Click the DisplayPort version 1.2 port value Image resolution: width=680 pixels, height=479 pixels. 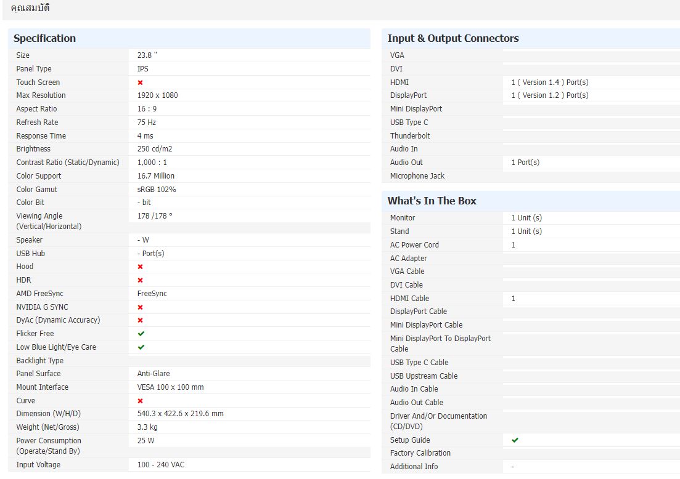[x=549, y=95]
